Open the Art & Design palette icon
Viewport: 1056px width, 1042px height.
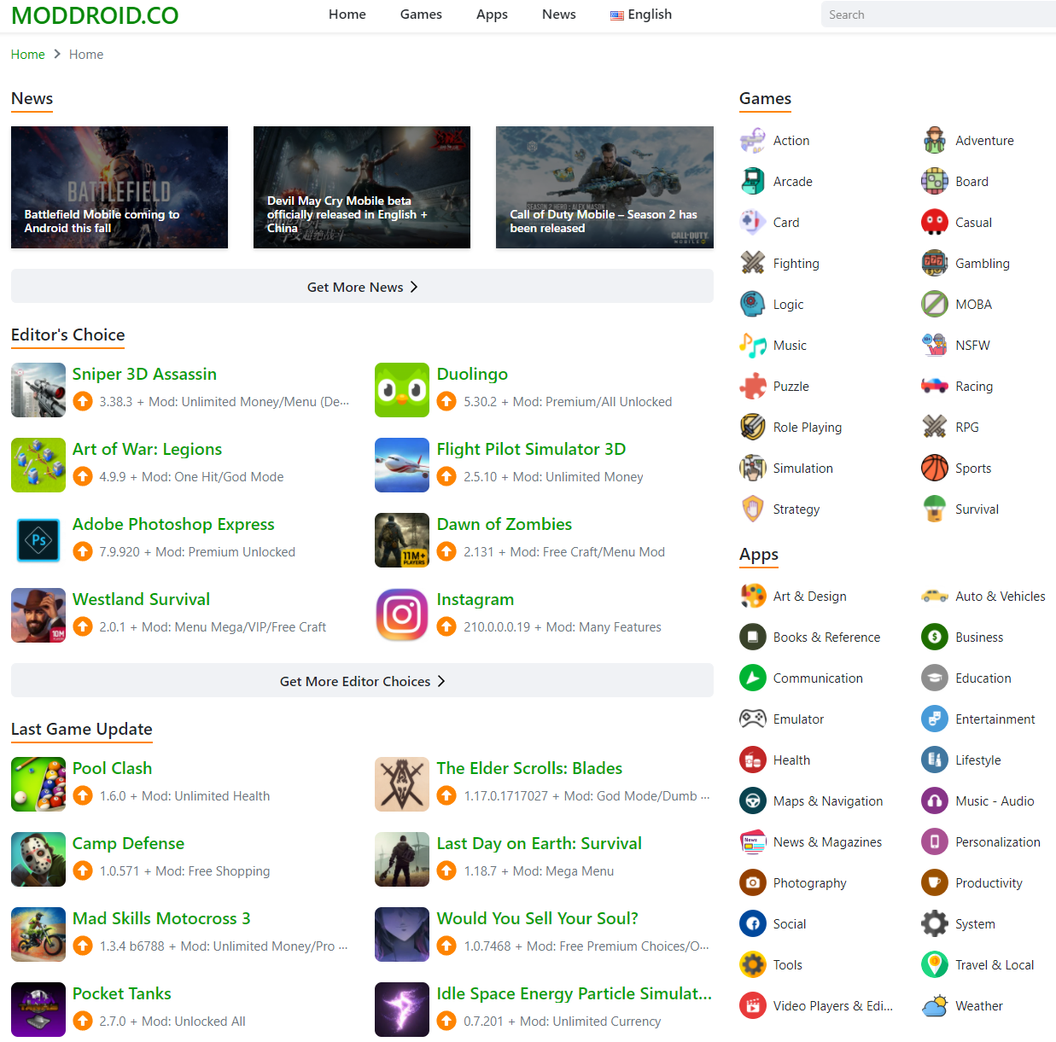(x=752, y=596)
